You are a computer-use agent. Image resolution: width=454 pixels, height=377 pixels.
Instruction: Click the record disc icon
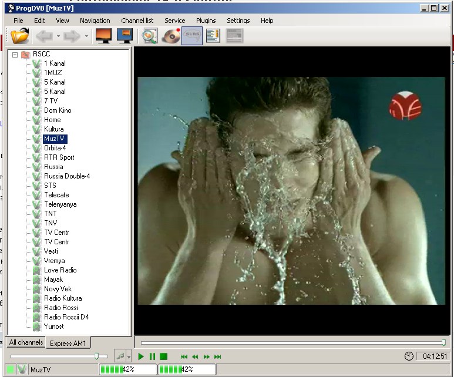(171, 36)
